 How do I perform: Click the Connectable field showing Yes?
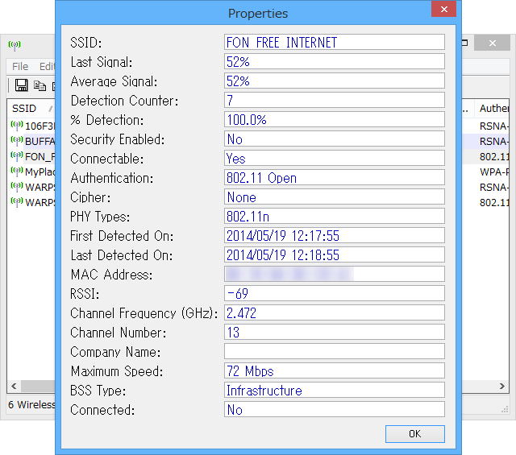(x=335, y=158)
